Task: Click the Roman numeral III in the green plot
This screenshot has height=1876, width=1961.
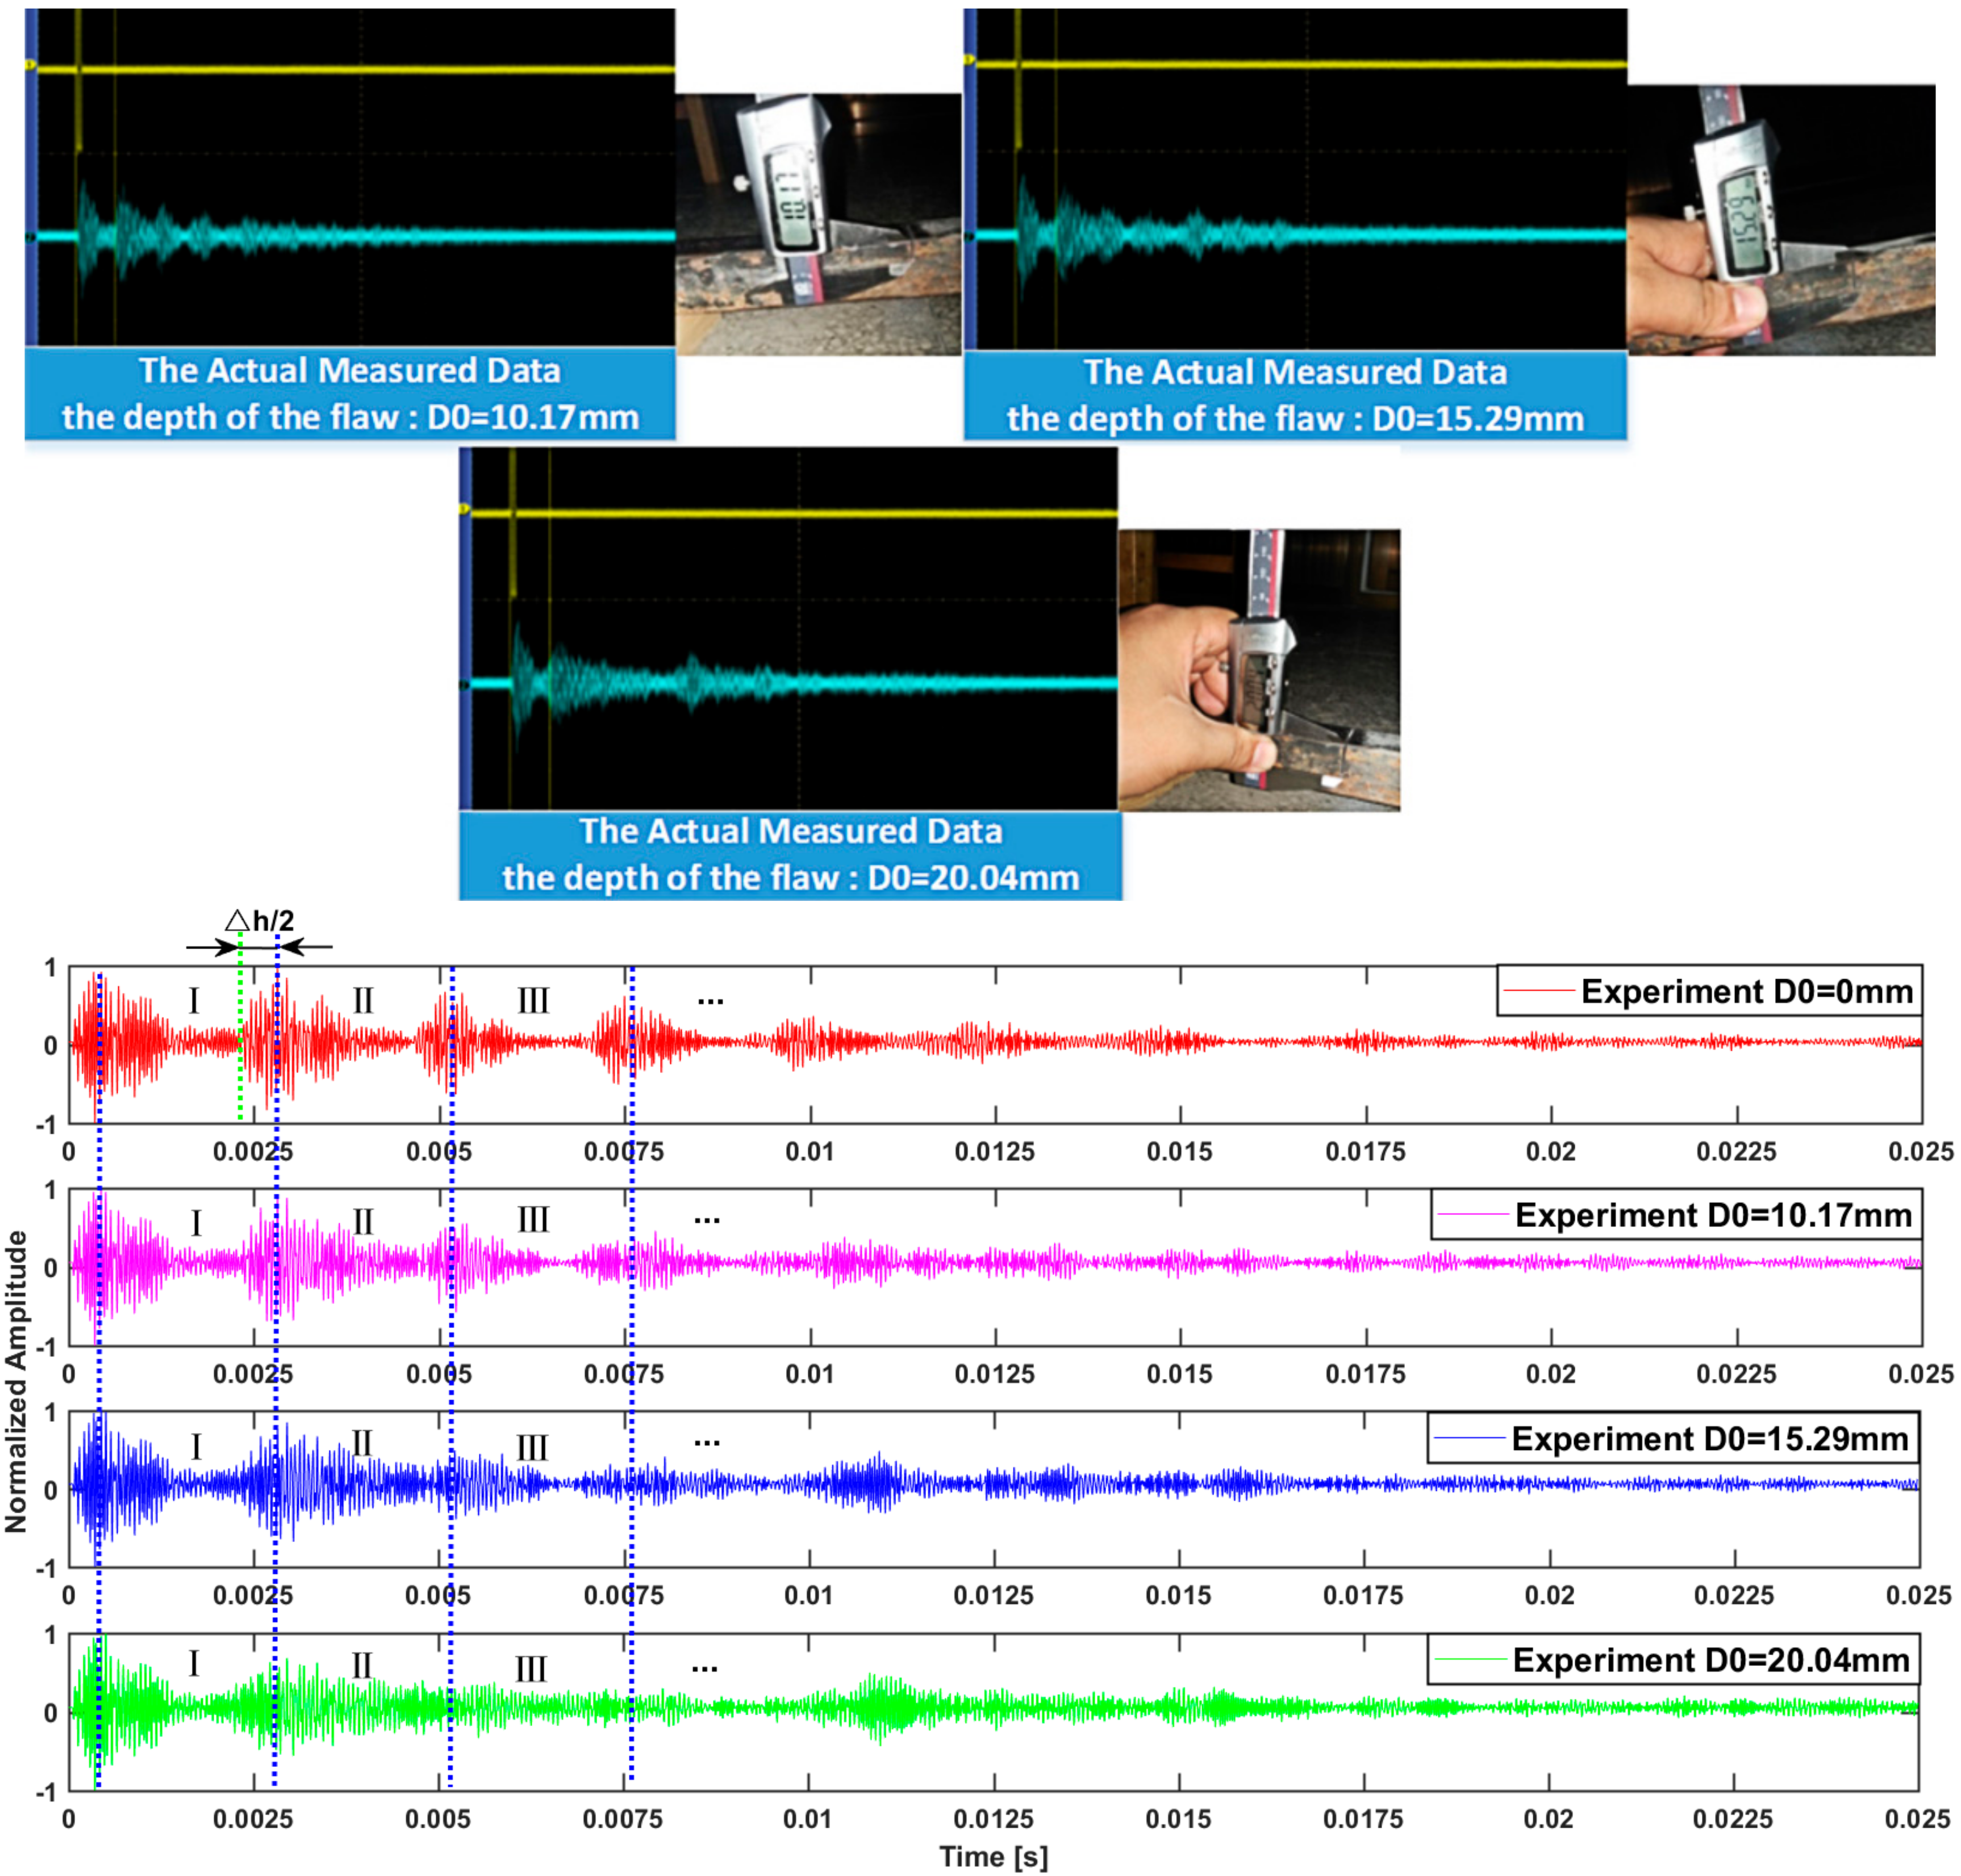Action: pyautogui.click(x=531, y=1669)
